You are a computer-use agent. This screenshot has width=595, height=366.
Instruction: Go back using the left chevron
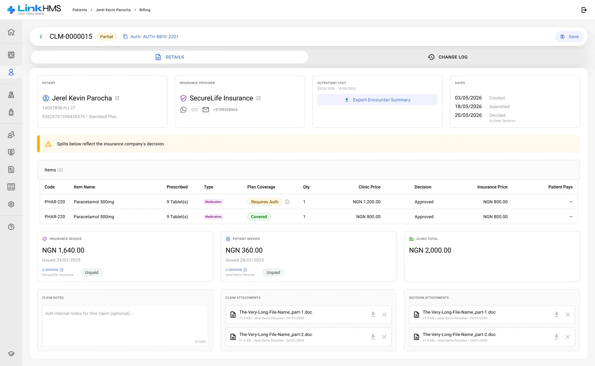point(41,37)
